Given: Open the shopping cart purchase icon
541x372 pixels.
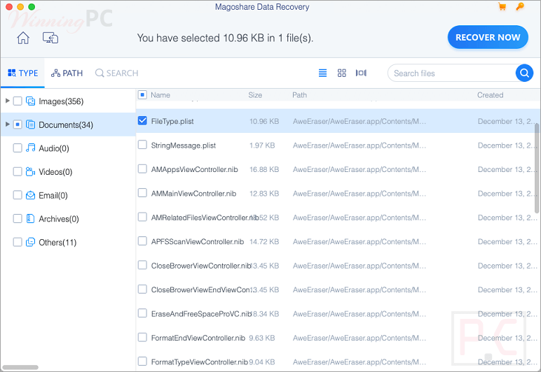Looking at the screenshot, I should (x=502, y=6).
